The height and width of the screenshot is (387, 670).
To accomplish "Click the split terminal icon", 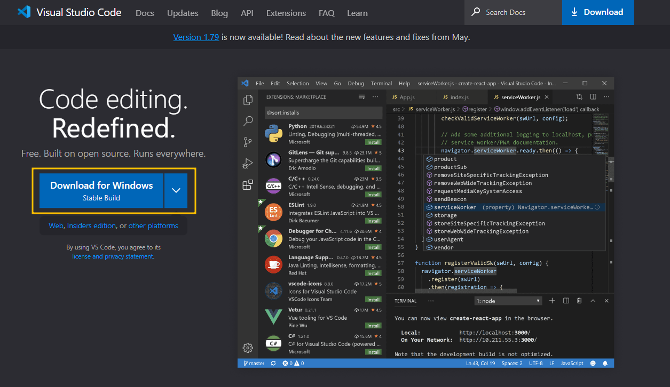I will click(566, 301).
